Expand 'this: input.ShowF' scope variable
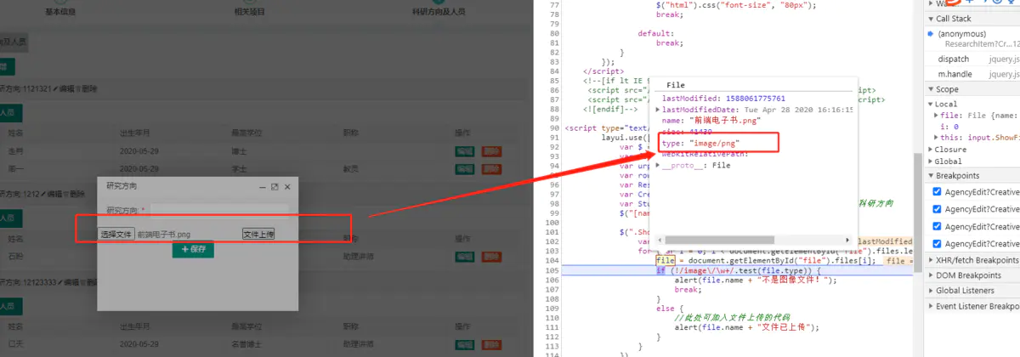 (937, 137)
